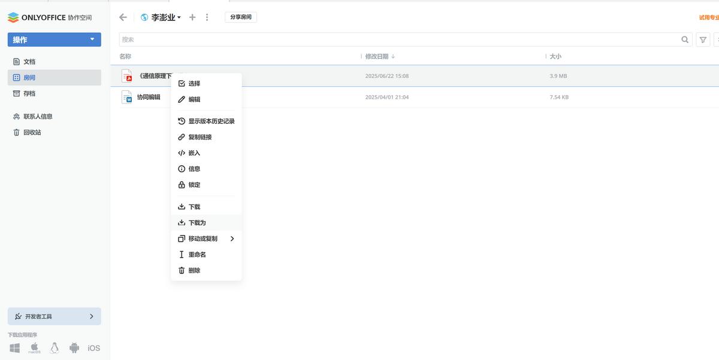This screenshot has height=360, width=719.
Task: Click the 分享房间 button
Action: [x=241, y=17]
